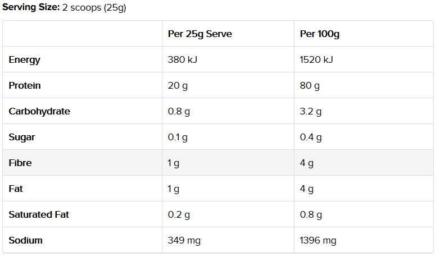
Task: Click the Energy row label
Action: [24, 60]
